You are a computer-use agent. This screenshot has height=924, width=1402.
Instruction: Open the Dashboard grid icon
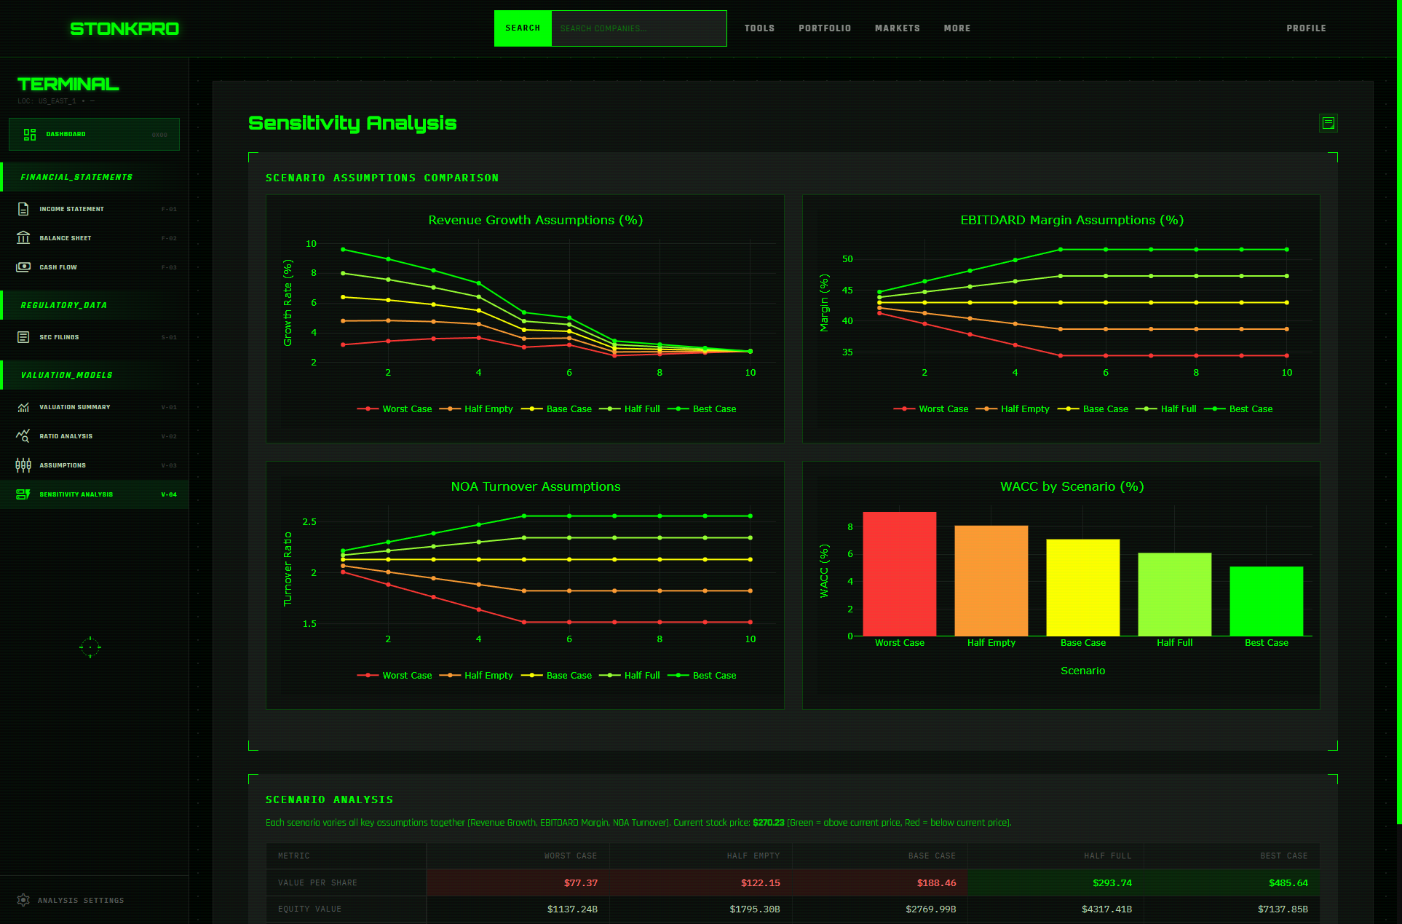[29, 134]
